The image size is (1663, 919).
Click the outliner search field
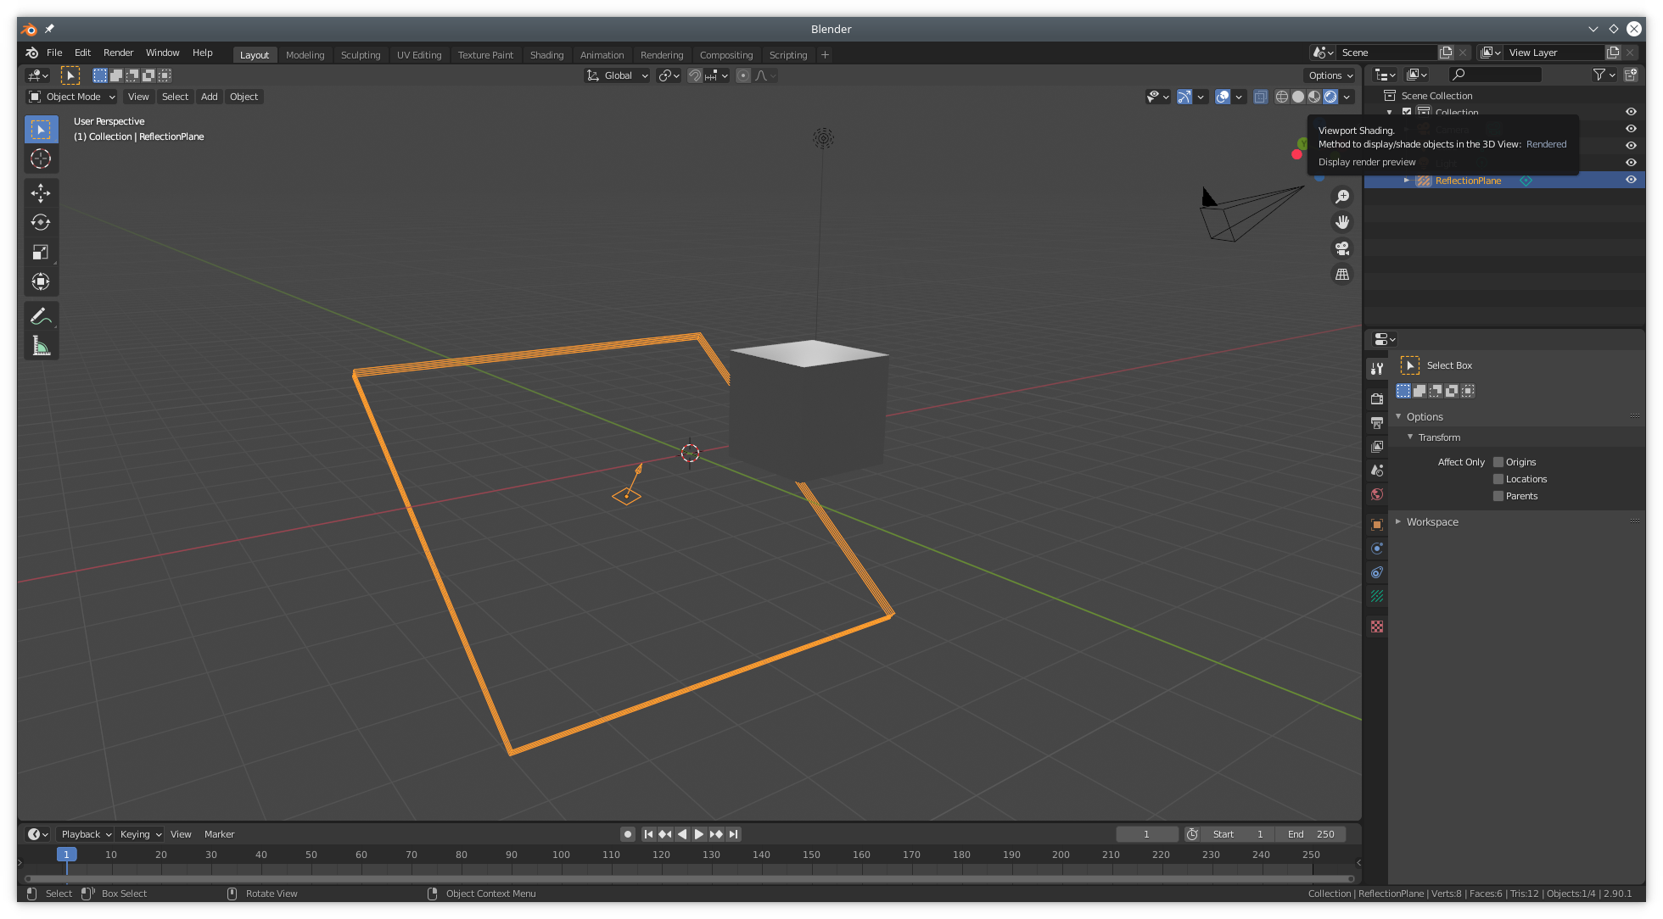point(1495,75)
